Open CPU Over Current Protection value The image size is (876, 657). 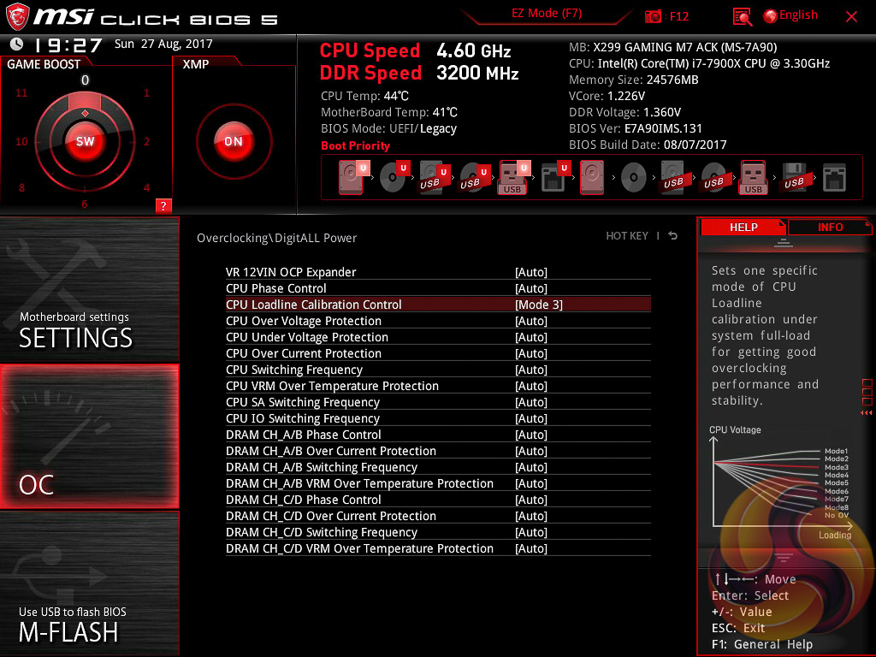530,353
